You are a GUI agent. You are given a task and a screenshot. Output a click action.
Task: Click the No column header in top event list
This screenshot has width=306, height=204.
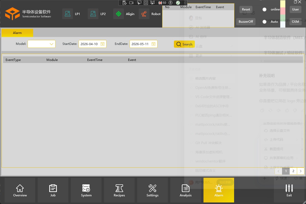pos(167,7)
